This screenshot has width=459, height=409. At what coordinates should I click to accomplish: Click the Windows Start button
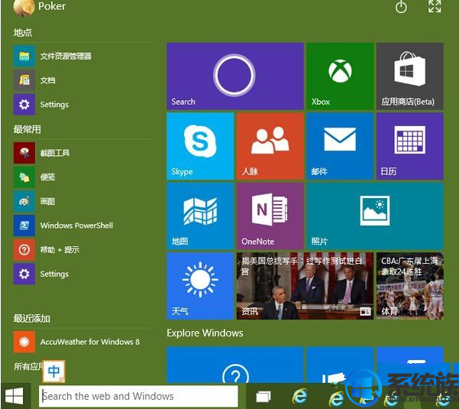[15, 396]
